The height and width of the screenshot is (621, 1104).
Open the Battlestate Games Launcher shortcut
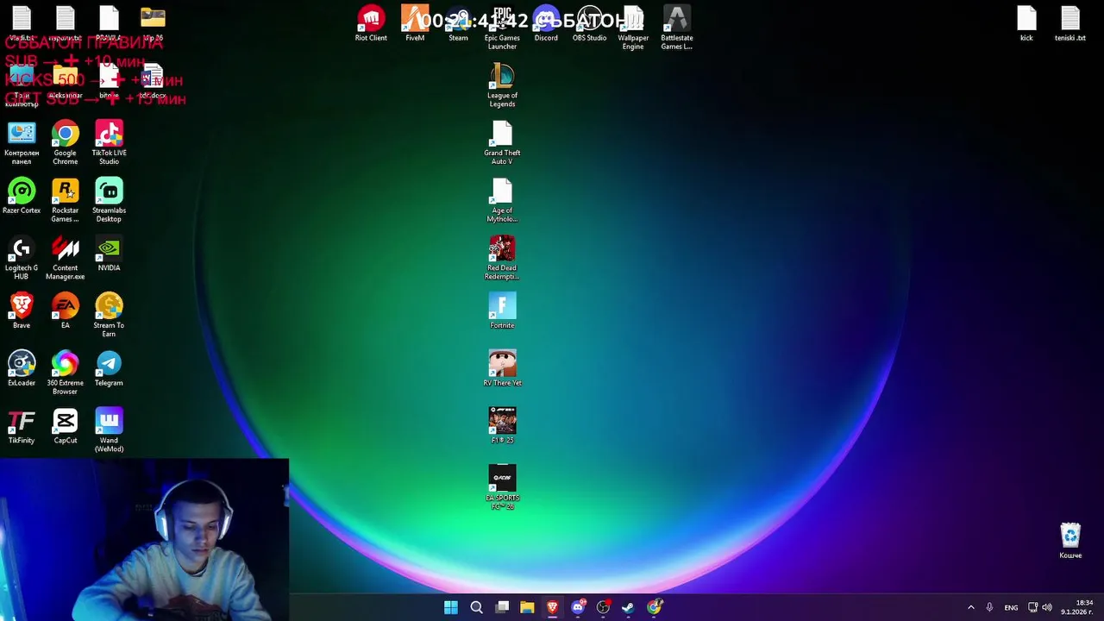pyautogui.click(x=677, y=28)
